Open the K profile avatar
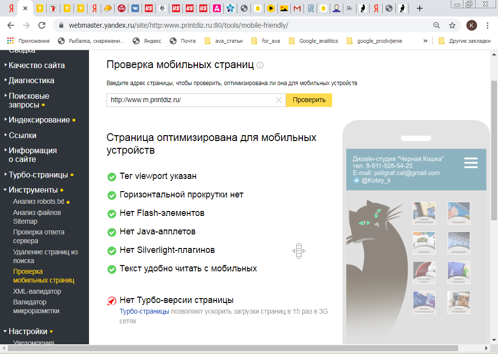Viewport: 498px width, 354px height. click(471, 25)
